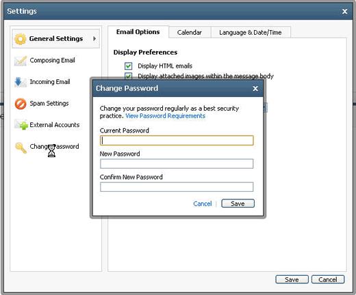The image size is (356, 295).
Task: Click the General Settings gear icon
Action: coord(20,39)
